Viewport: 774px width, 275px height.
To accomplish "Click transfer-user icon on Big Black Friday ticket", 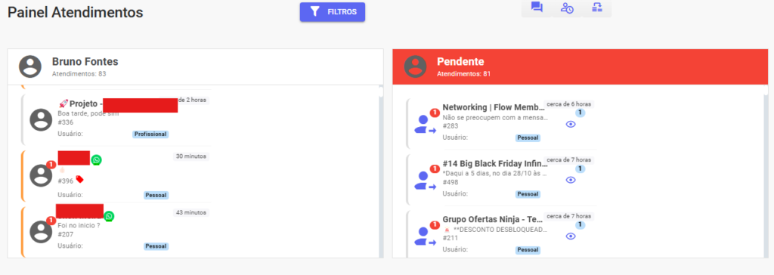I will pos(425,181).
